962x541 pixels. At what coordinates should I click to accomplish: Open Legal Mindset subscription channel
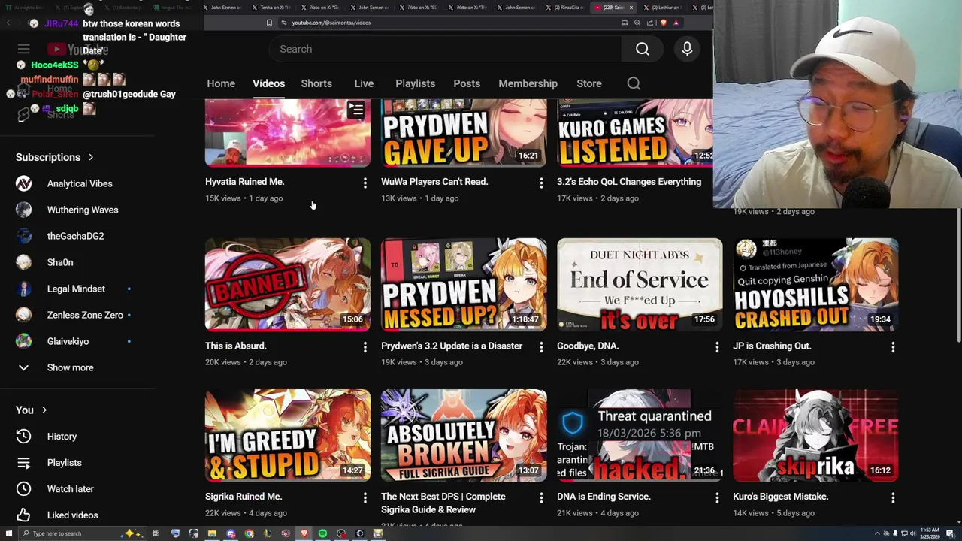coord(76,289)
